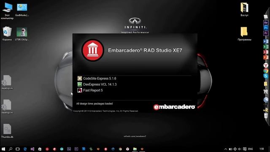
Task: Click the DevExpress DX green icon
Action: pyautogui.click(x=80, y=84)
